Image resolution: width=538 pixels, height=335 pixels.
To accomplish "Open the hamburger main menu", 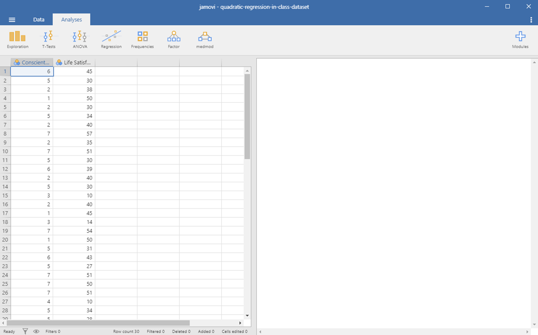I will (12, 20).
